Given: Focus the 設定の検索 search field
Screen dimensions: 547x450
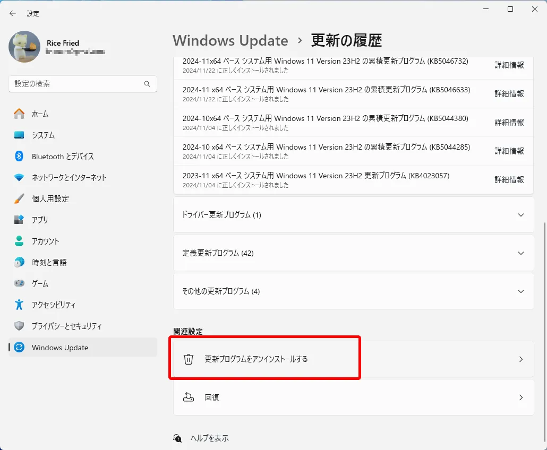Looking at the screenshot, I should click(83, 84).
